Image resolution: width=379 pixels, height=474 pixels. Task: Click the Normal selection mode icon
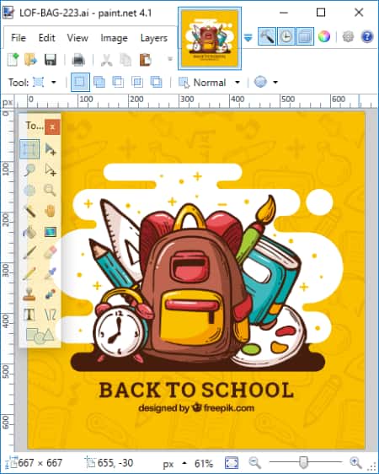click(x=184, y=82)
